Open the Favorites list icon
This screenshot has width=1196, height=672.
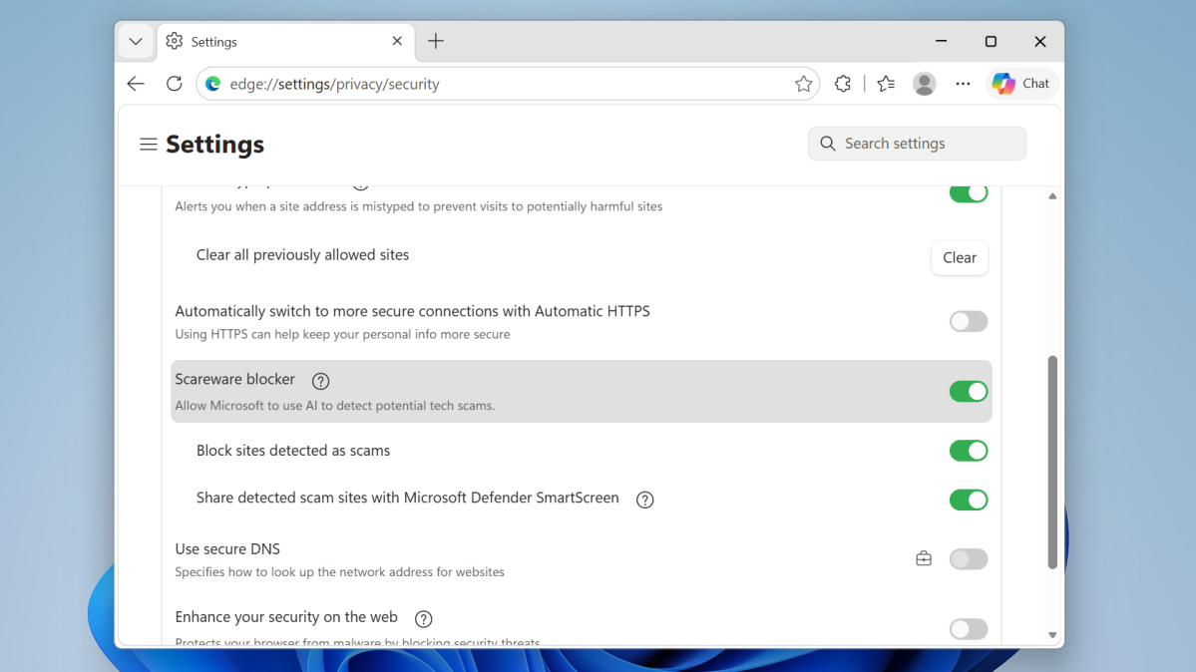point(886,84)
